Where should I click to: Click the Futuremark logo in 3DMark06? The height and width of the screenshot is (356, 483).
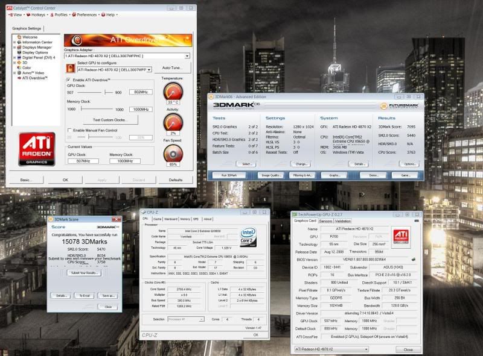click(x=399, y=106)
